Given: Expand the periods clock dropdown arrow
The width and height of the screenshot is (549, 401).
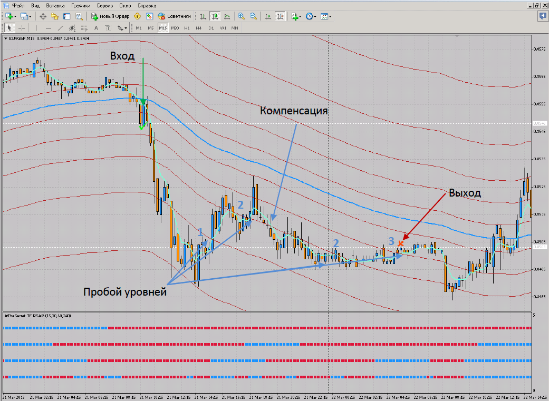Looking at the screenshot, I should [315, 16].
